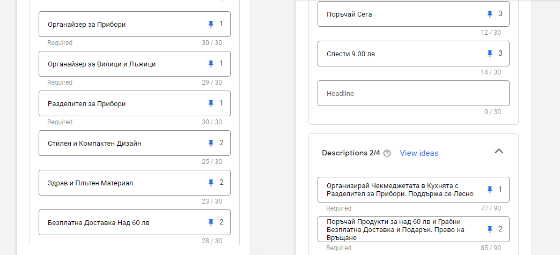Click pin icon on Органайзер за Прибори headline
The height and width of the screenshot is (255, 560).
(x=211, y=24)
